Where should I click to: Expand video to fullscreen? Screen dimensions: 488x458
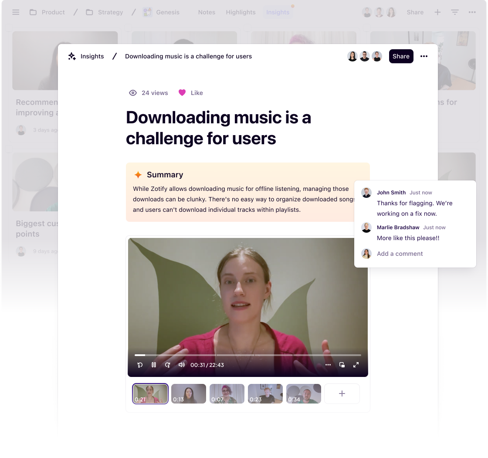(356, 365)
